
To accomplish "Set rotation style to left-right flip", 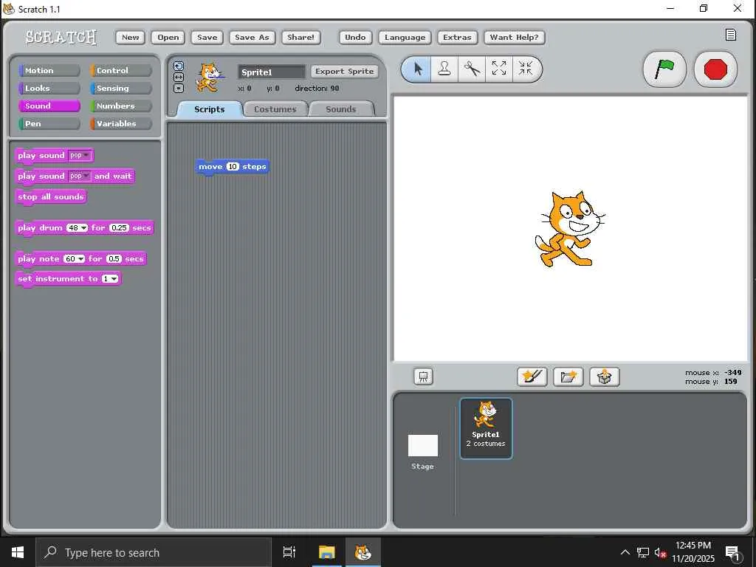I will tap(179, 77).
